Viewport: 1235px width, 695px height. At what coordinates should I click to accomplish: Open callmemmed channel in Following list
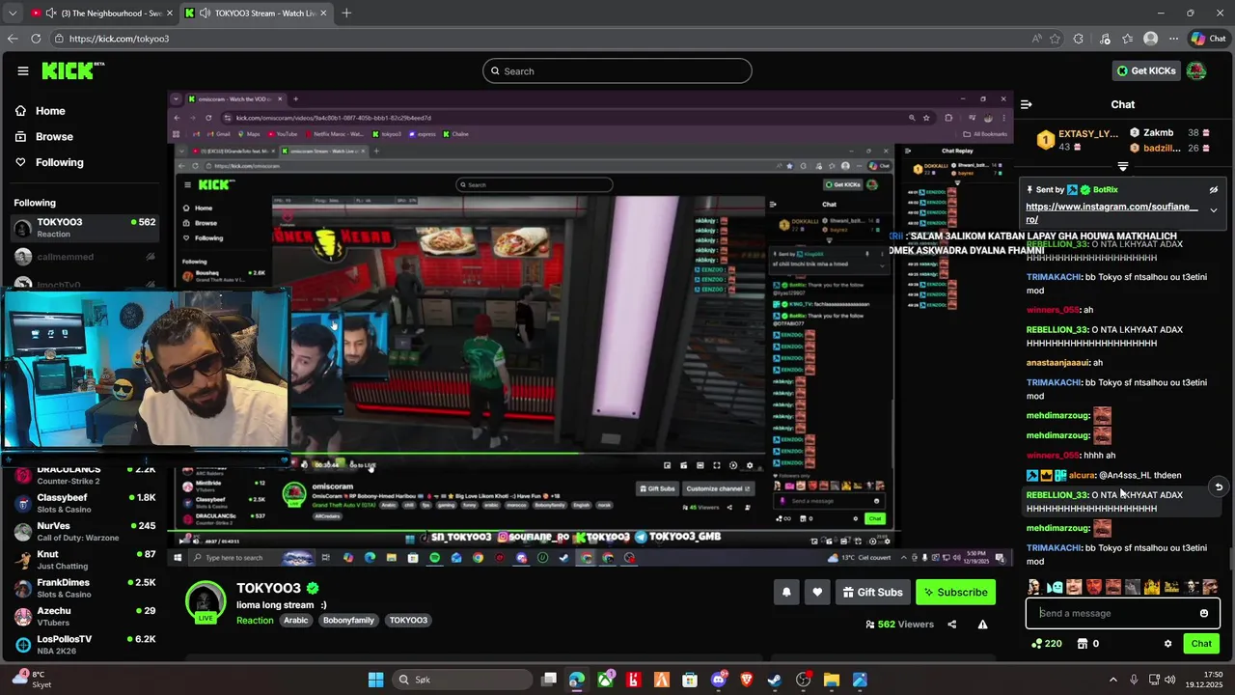pos(85,257)
